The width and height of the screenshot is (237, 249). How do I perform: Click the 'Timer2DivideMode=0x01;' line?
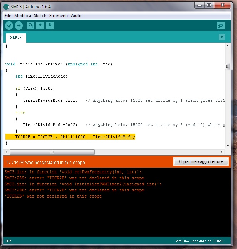tap(50, 100)
